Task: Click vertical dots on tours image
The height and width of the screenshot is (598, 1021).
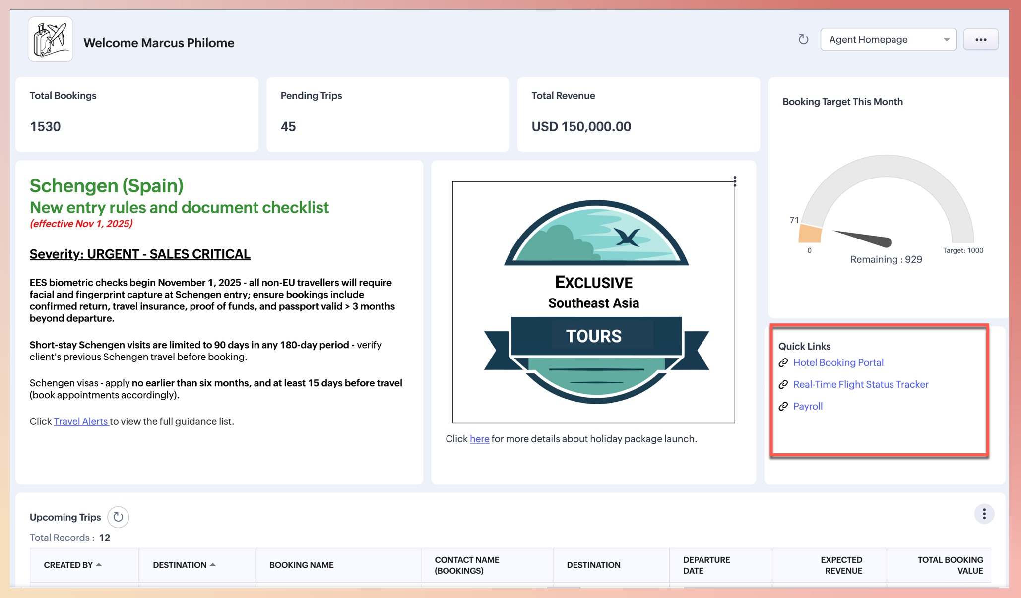Action: tap(735, 181)
